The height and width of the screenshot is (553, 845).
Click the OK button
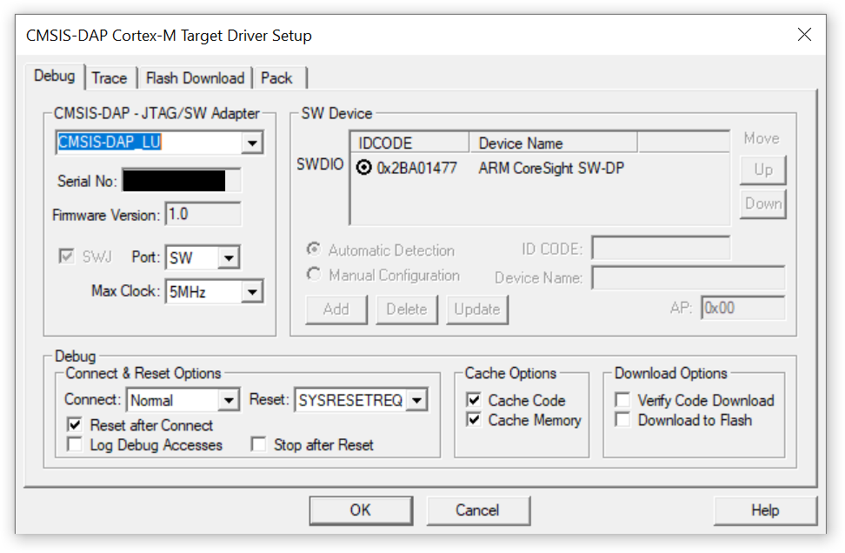(x=361, y=510)
